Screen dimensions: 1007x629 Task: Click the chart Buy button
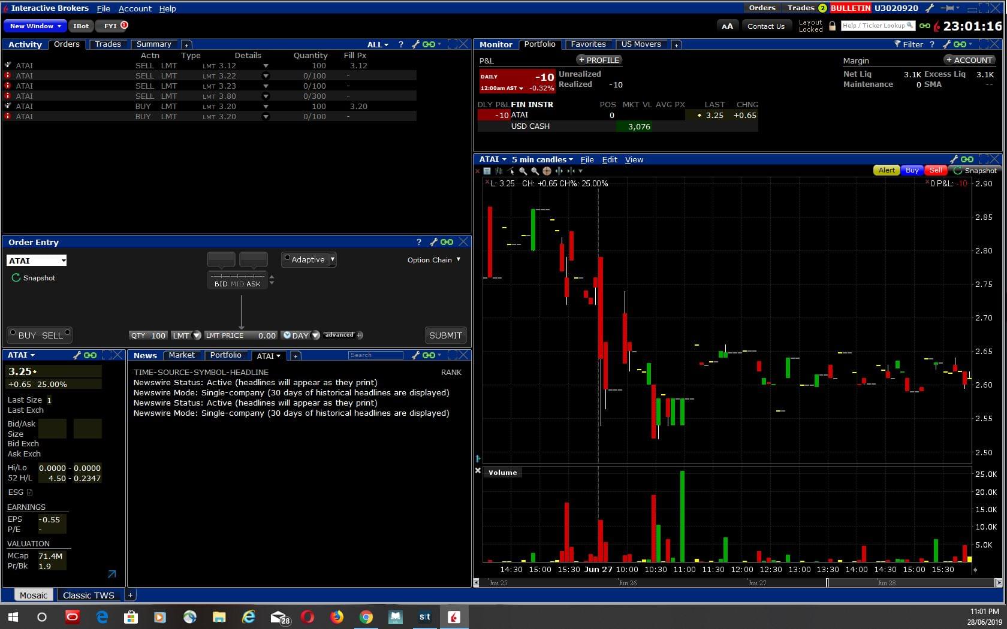pyautogui.click(x=912, y=171)
